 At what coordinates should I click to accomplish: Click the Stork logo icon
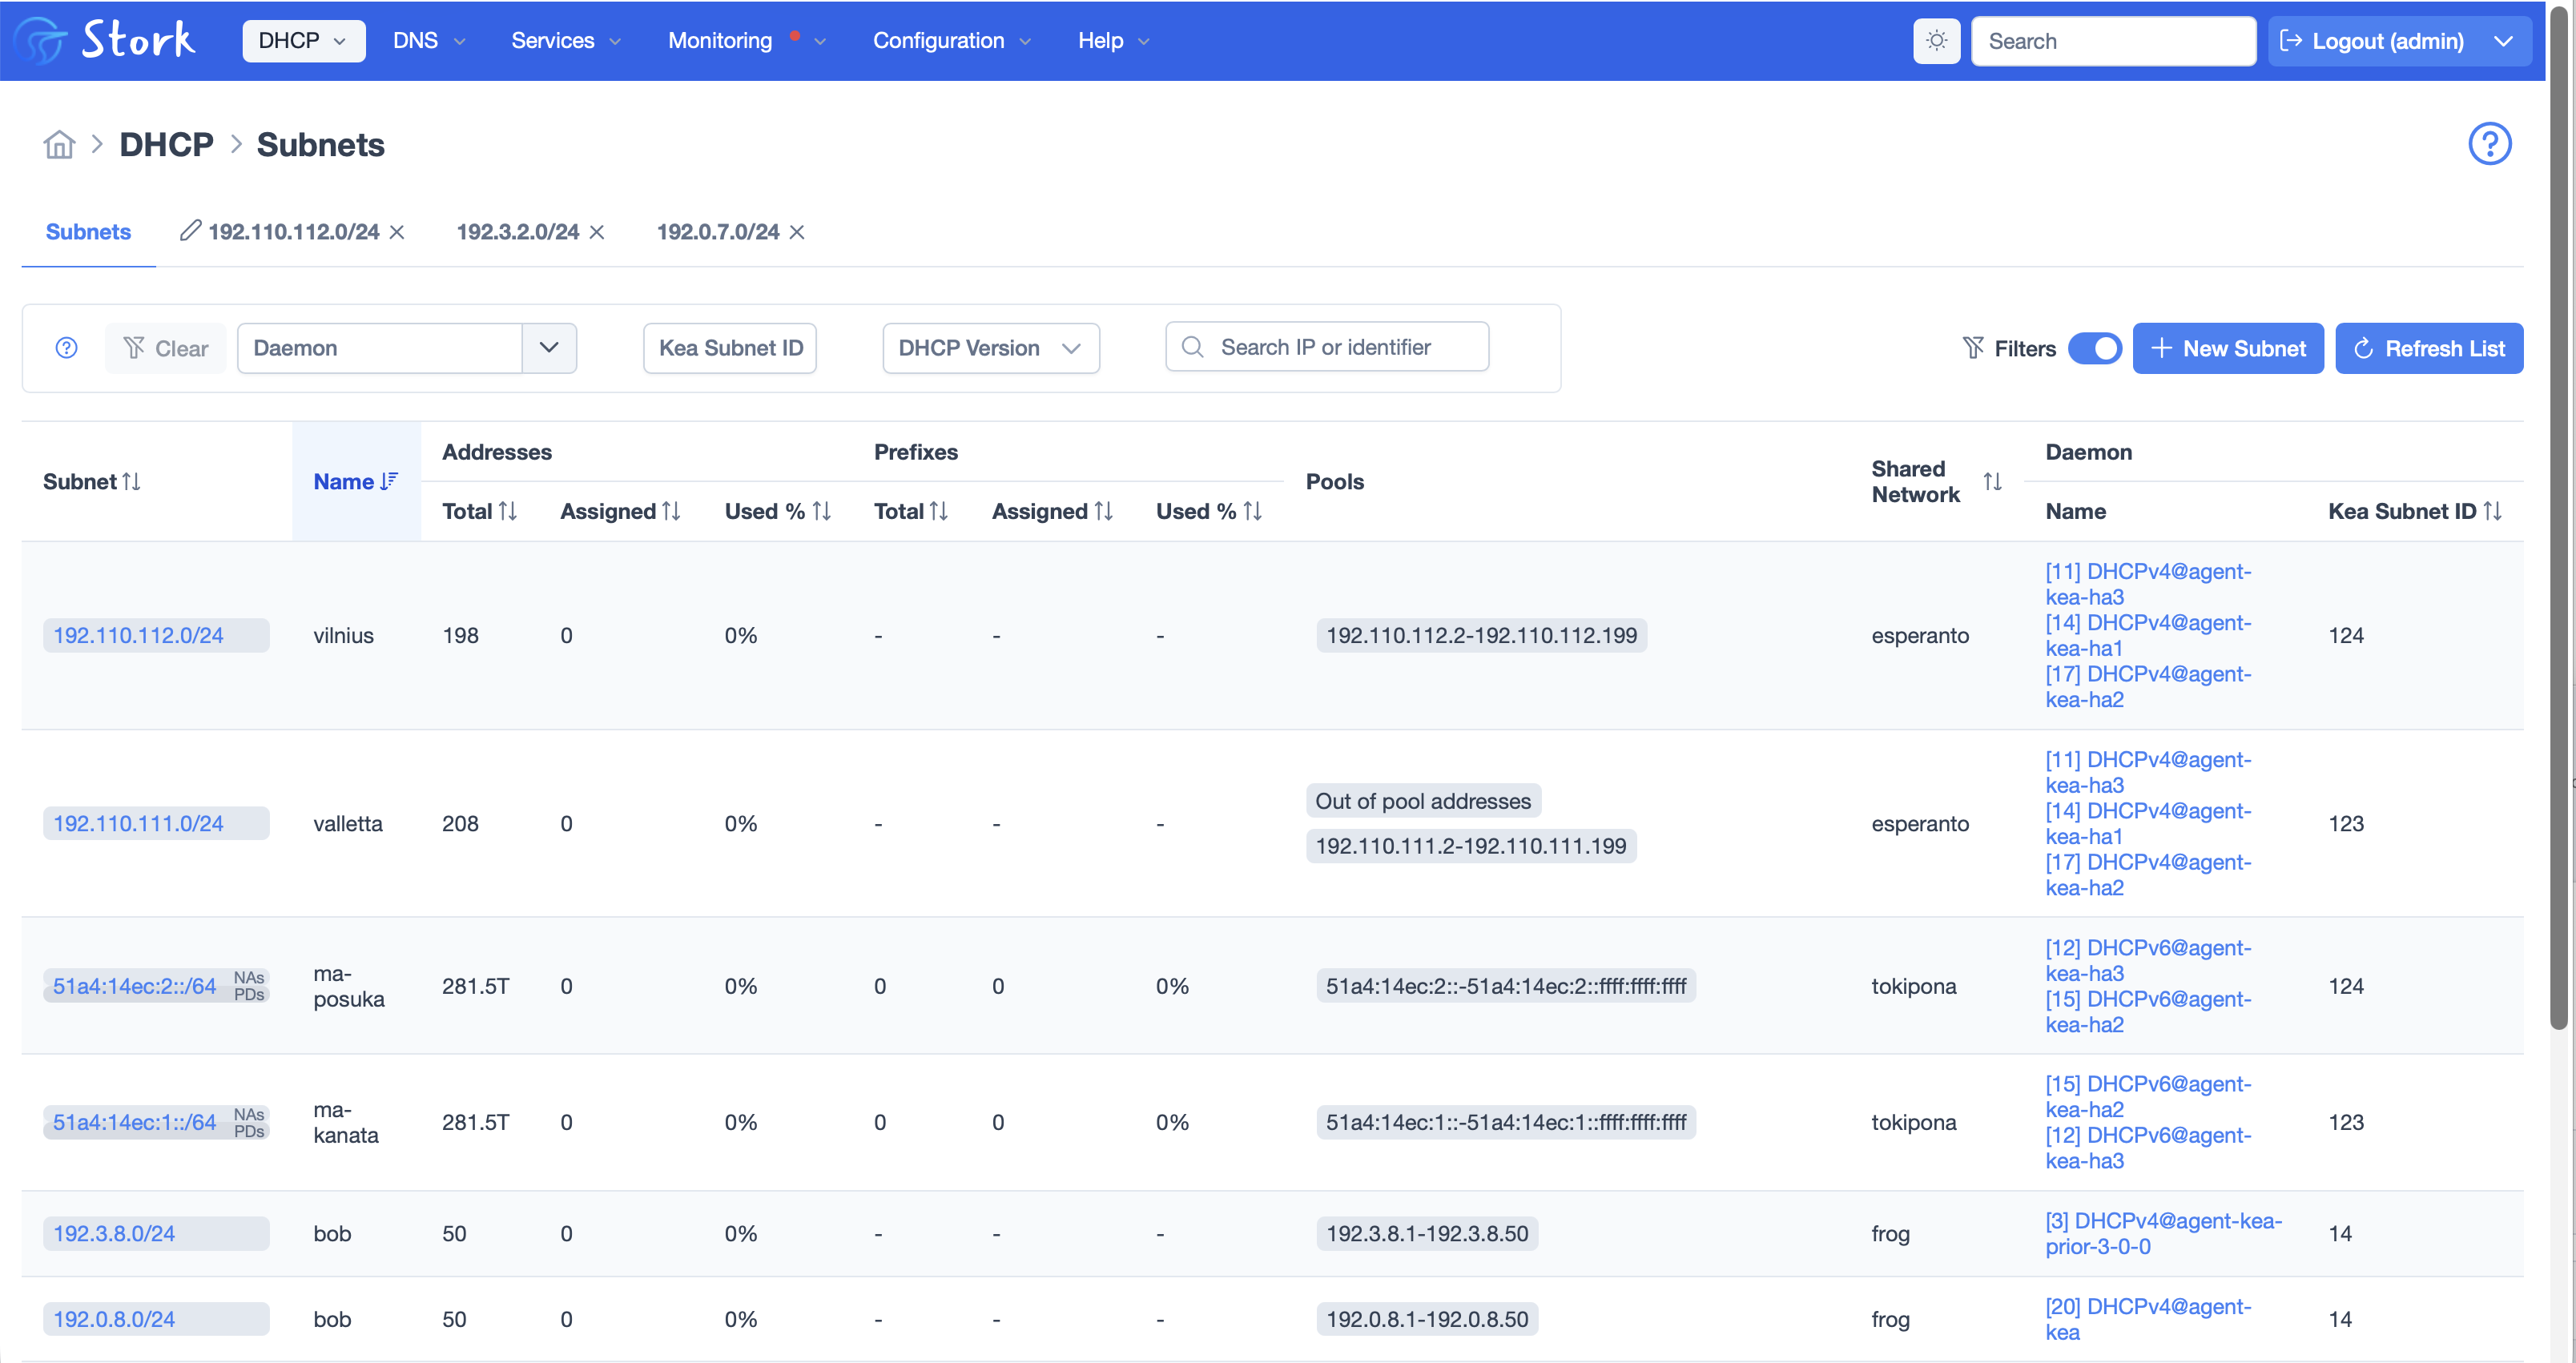coord(40,40)
